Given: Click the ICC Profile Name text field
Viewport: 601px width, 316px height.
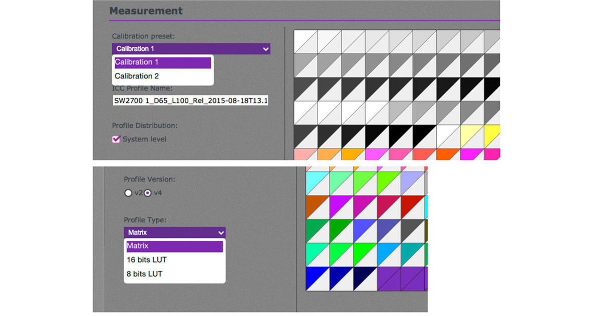Looking at the screenshot, I should pyautogui.click(x=191, y=101).
